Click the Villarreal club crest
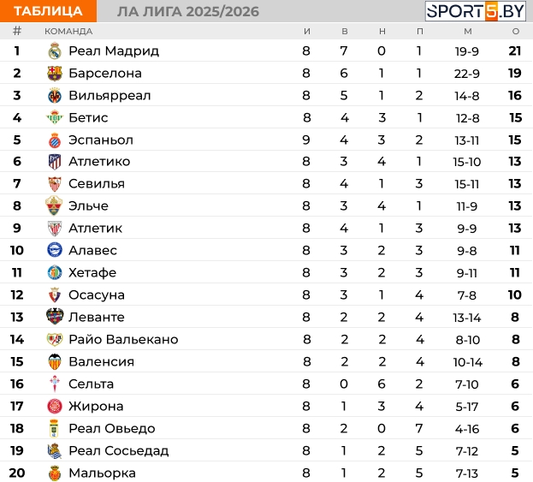This screenshot has width=533, height=482. point(55,95)
